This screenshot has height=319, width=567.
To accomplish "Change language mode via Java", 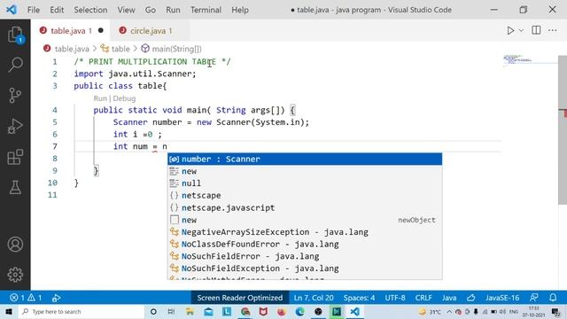I will pyautogui.click(x=449, y=298).
